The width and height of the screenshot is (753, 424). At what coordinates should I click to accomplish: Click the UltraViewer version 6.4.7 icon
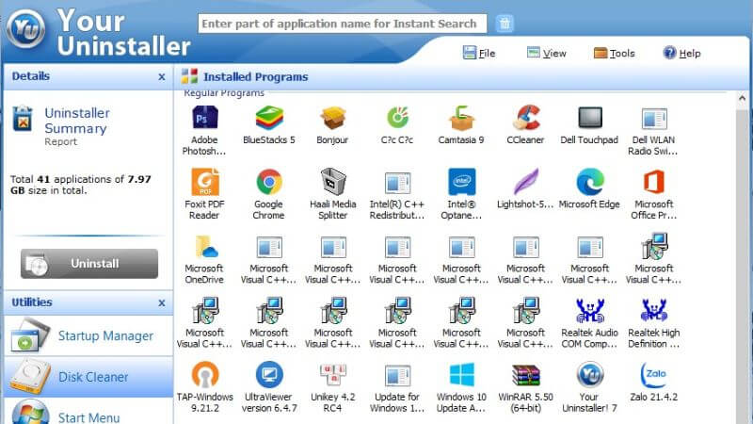pos(269,375)
